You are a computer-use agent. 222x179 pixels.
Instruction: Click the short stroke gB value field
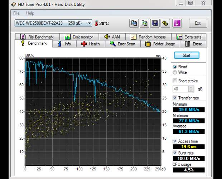coord(181,89)
